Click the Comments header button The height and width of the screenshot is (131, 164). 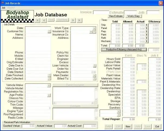pos(75,106)
